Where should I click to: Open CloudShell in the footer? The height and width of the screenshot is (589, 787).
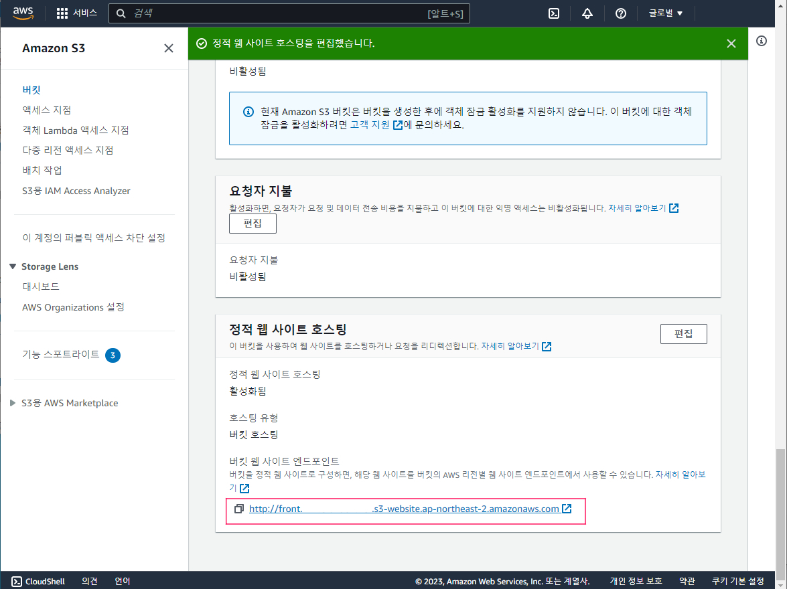click(x=38, y=581)
